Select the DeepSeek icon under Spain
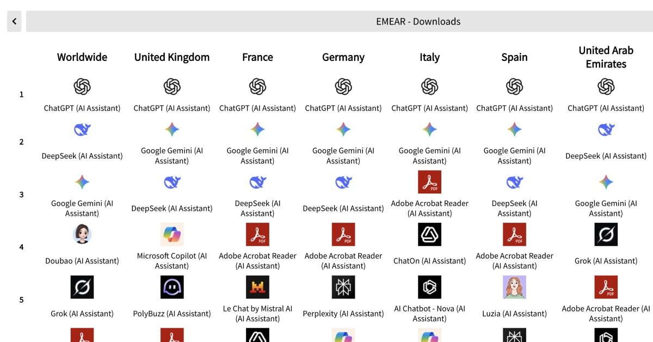 tap(514, 182)
